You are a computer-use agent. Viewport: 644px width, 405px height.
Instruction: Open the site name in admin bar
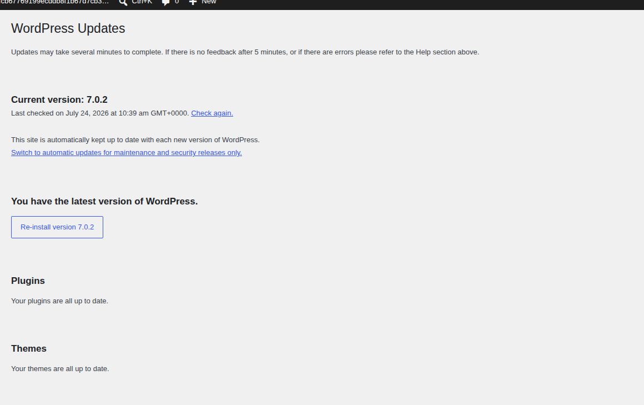54,2
